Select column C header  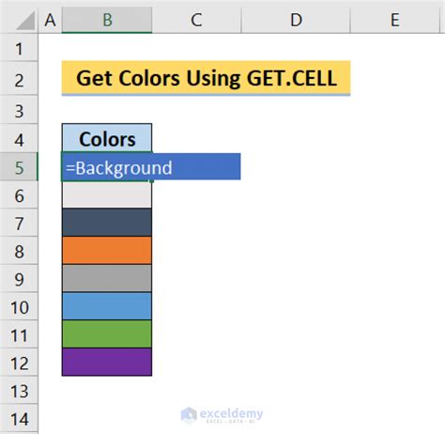tap(196, 20)
